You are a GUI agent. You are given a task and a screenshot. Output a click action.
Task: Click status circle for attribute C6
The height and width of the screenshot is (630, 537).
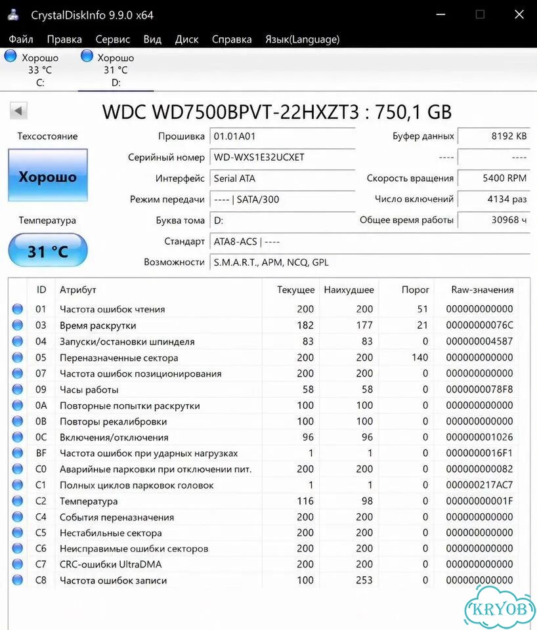tap(17, 549)
